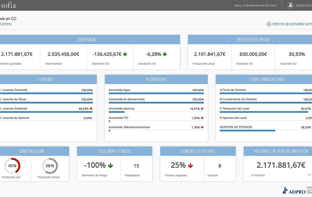Click the 8 Ensayos value
This screenshot has width=312, height=197.
220,166
